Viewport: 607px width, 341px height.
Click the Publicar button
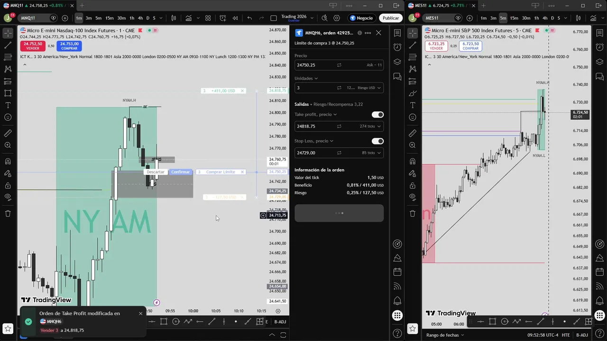coord(391,18)
